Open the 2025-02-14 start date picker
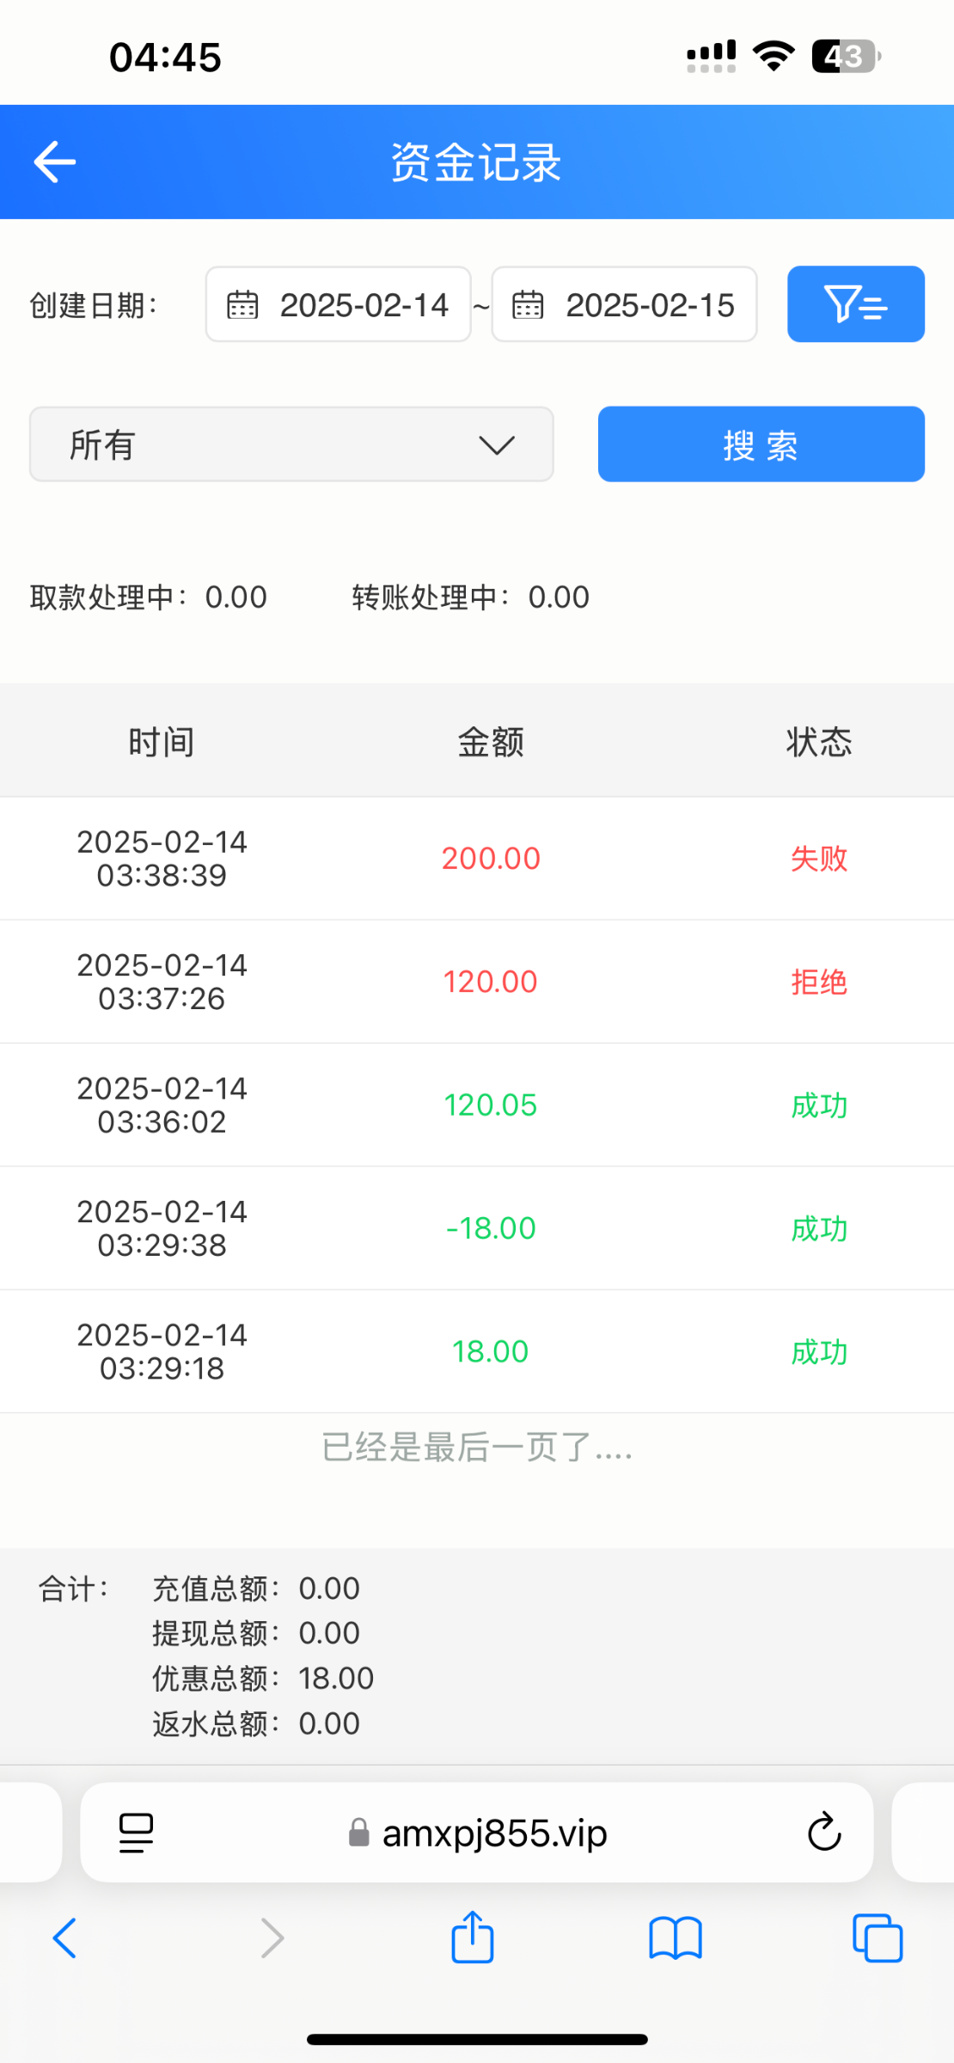 tap(364, 305)
